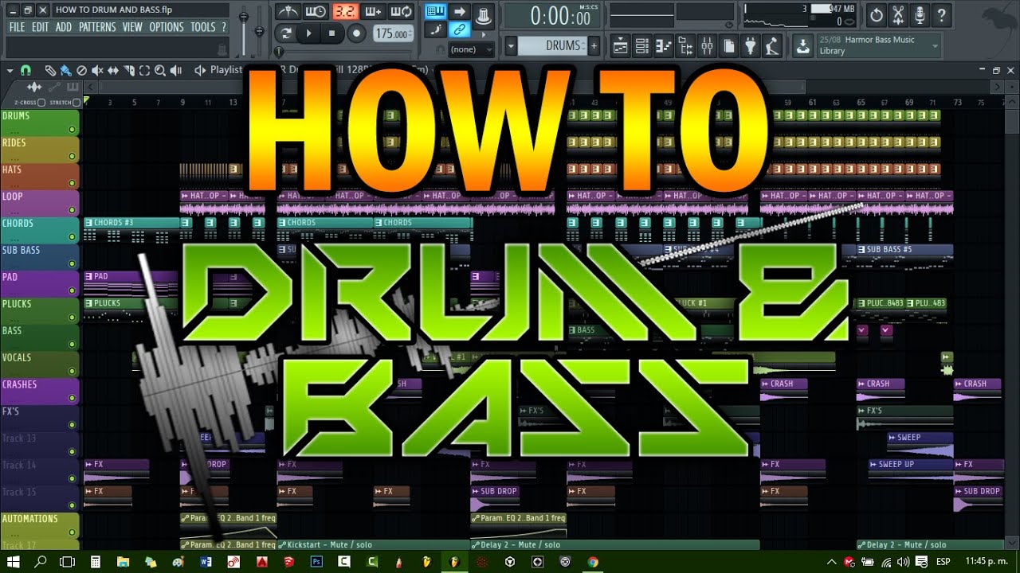Open the pattern selector dropdown arrow
1020x573 pixels.
pos(511,46)
